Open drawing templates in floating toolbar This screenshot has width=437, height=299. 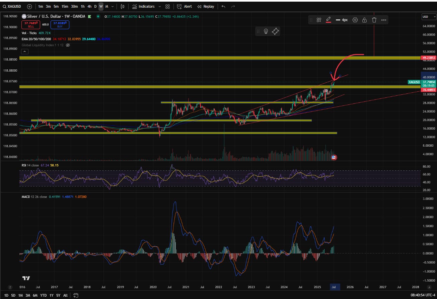pos(319,20)
